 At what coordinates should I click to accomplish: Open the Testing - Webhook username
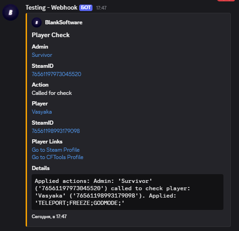[x=51, y=7]
